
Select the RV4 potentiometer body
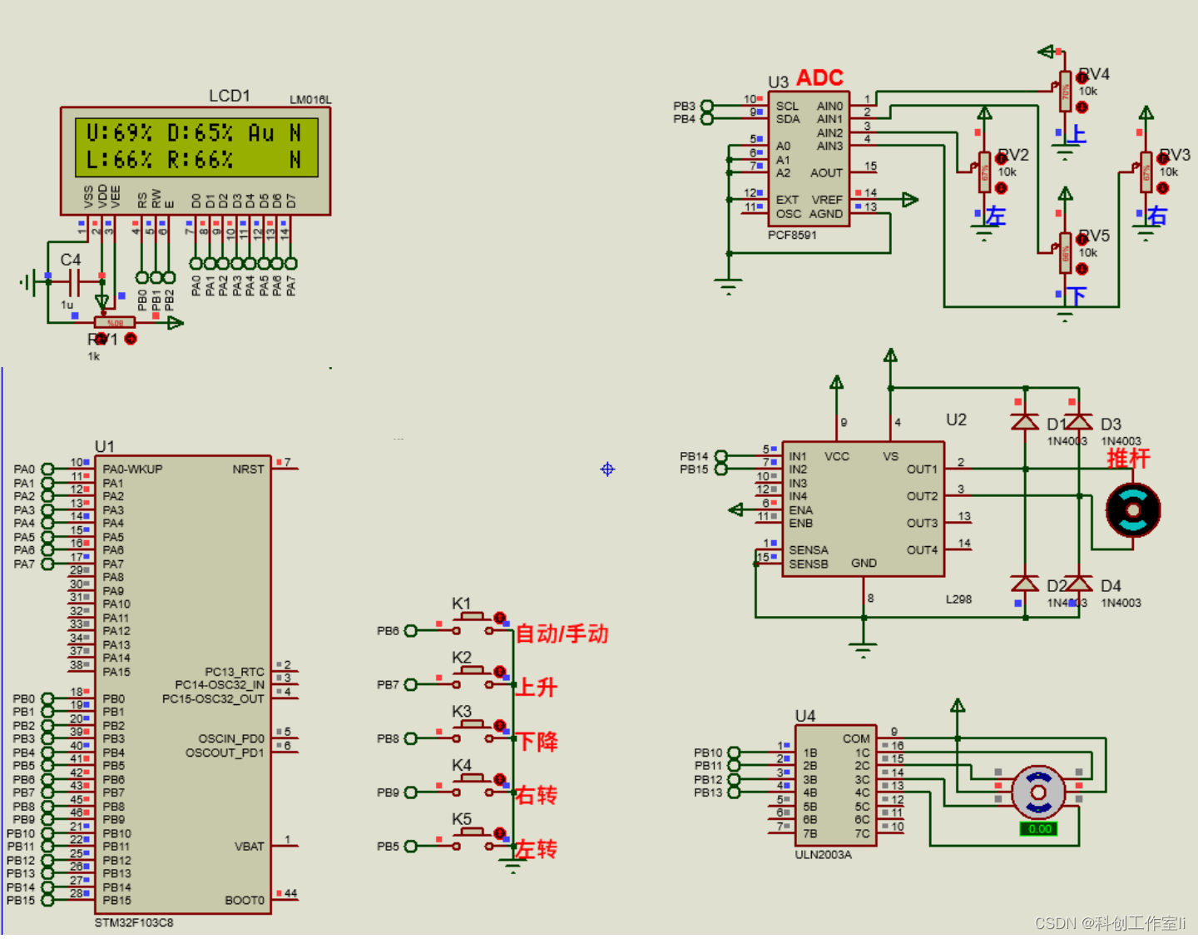[x=1066, y=92]
